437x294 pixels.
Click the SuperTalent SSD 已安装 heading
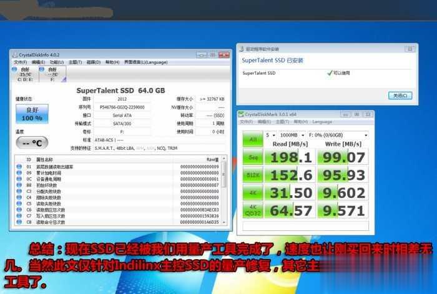point(272,60)
